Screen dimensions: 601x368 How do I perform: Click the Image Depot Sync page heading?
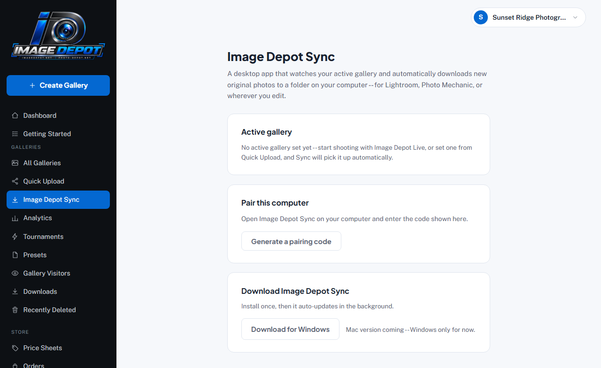coord(281,57)
